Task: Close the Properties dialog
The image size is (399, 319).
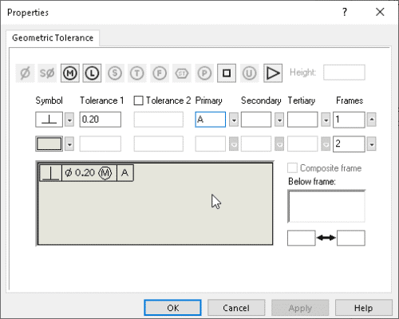Action: click(380, 12)
